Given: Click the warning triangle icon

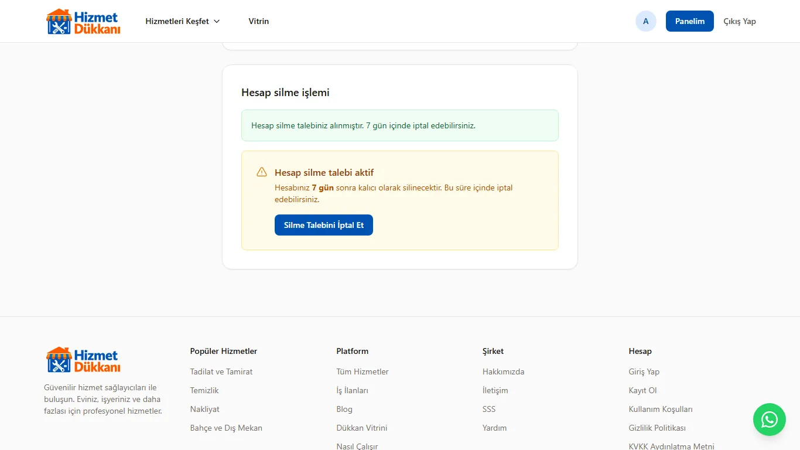Looking at the screenshot, I should 262,172.
